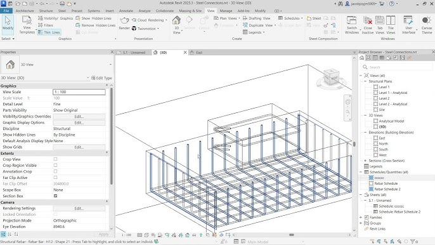Image resolution: width=435 pixels, height=245 pixels.
Task: Click Edit for Graphic Display Options
Action: tap(79, 122)
